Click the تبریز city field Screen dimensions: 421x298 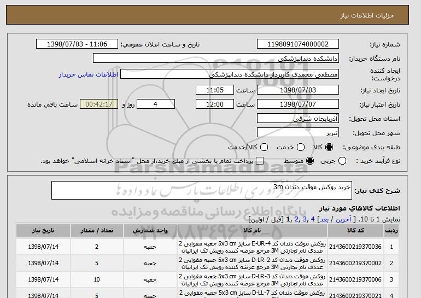tap(298, 133)
